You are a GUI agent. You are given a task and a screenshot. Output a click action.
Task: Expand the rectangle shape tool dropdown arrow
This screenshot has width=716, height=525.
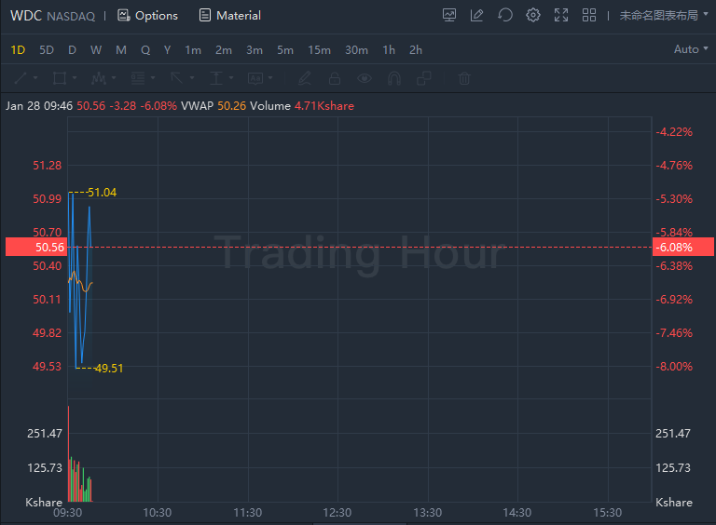(76, 78)
